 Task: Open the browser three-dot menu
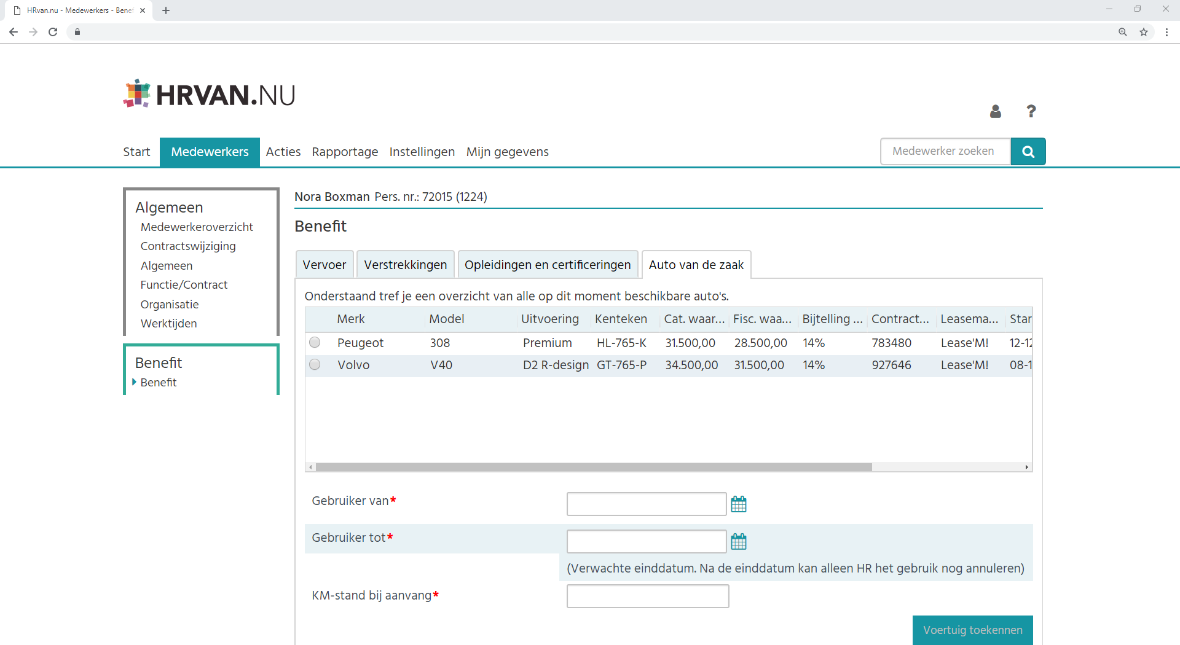(x=1166, y=32)
